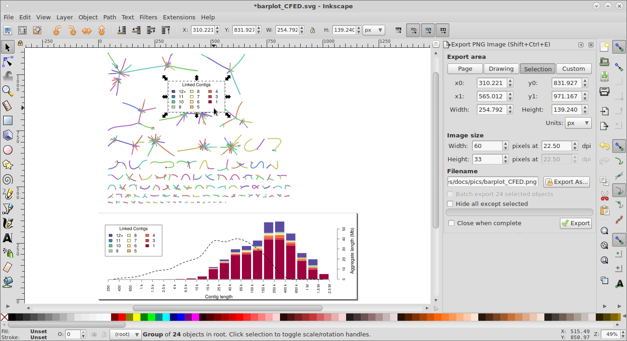Select the Rectangle tool
The height and width of the screenshot is (341, 627).
tap(7, 120)
